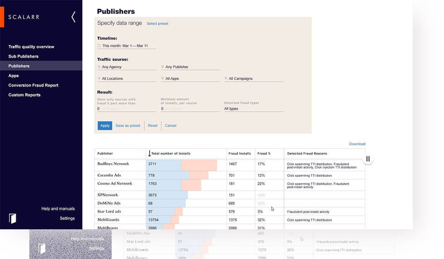Click the DoMiNo Ads publisher name
The width and height of the screenshot is (444, 259).
pyautogui.click(x=109, y=203)
